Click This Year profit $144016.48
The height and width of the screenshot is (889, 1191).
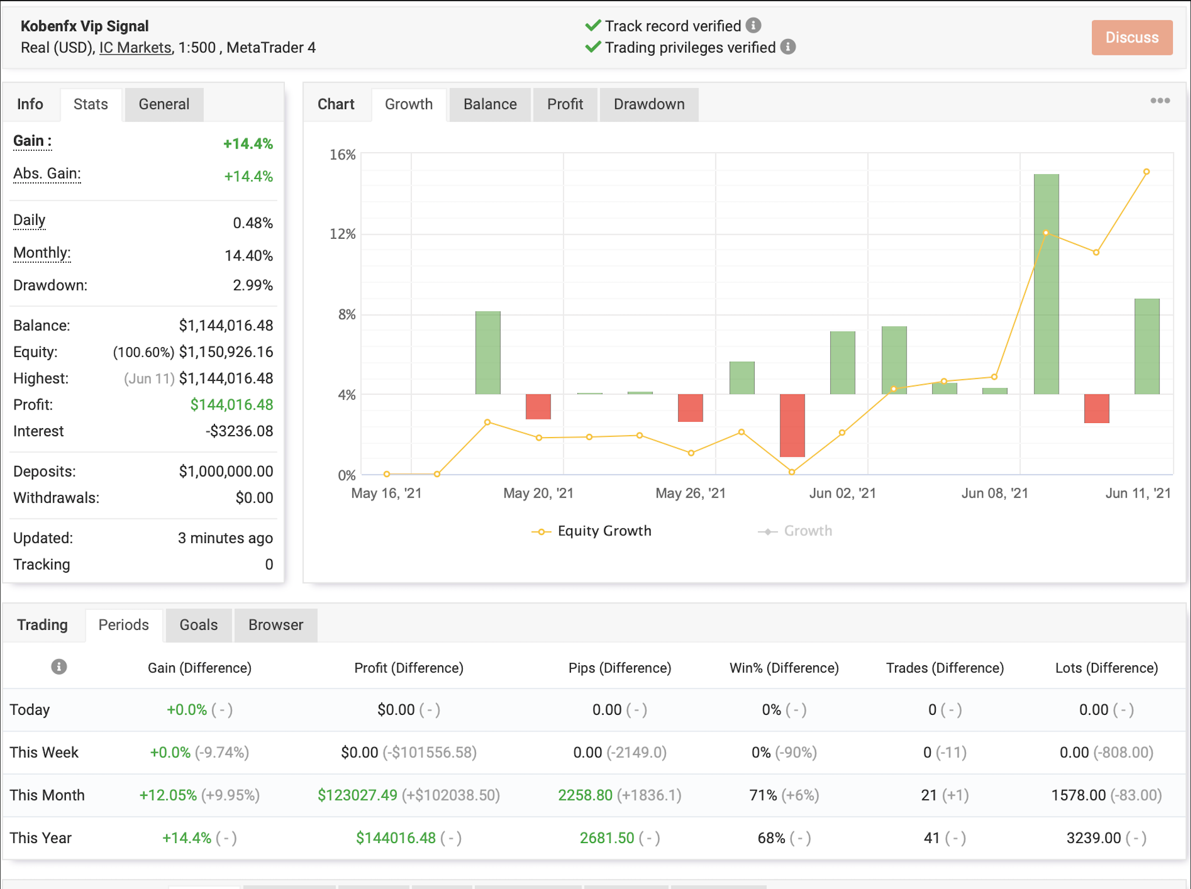point(396,838)
